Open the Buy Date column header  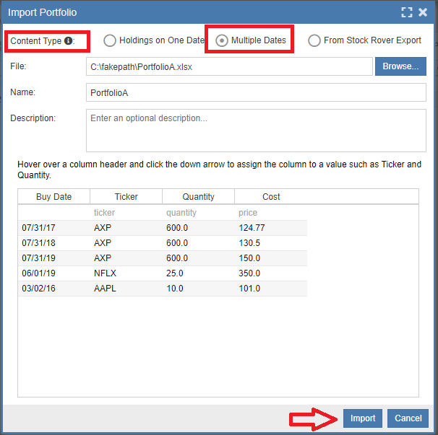coord(54,196)
